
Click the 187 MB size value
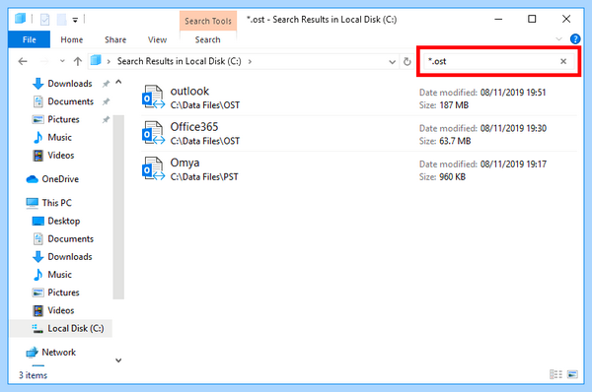point(454,105)
